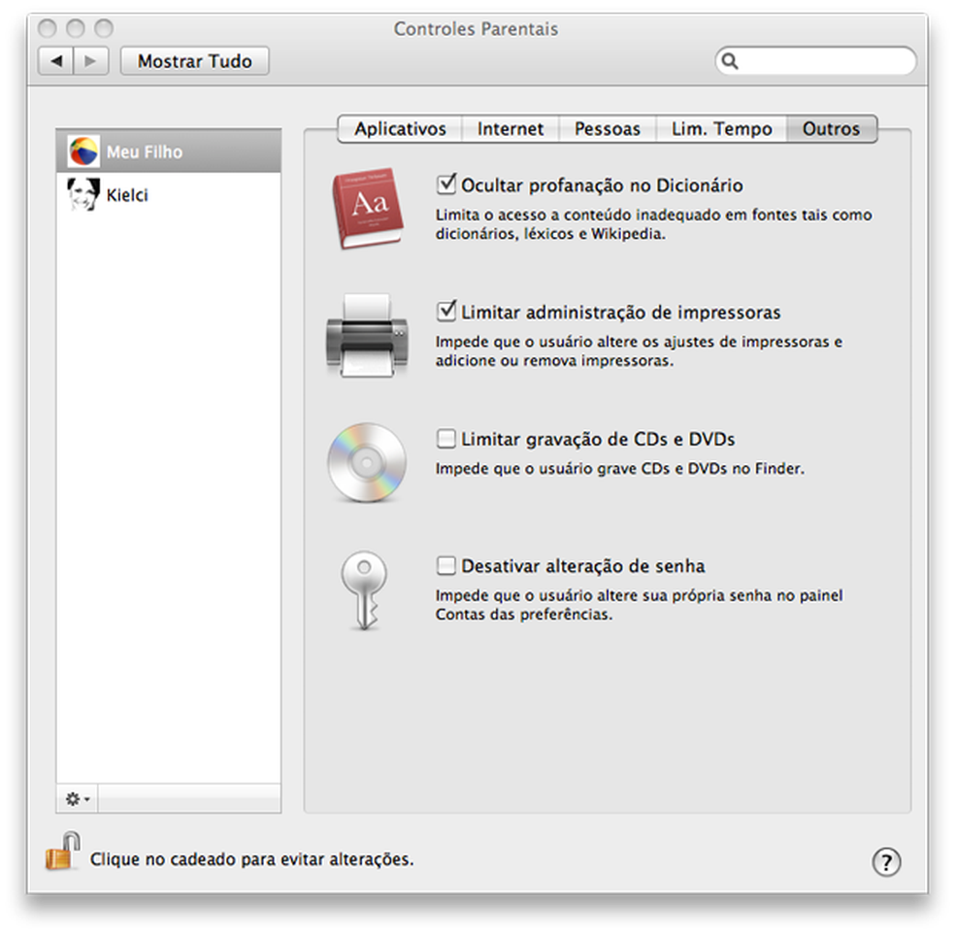Switch to the Lim. Tempo tab

pos(722,128)
